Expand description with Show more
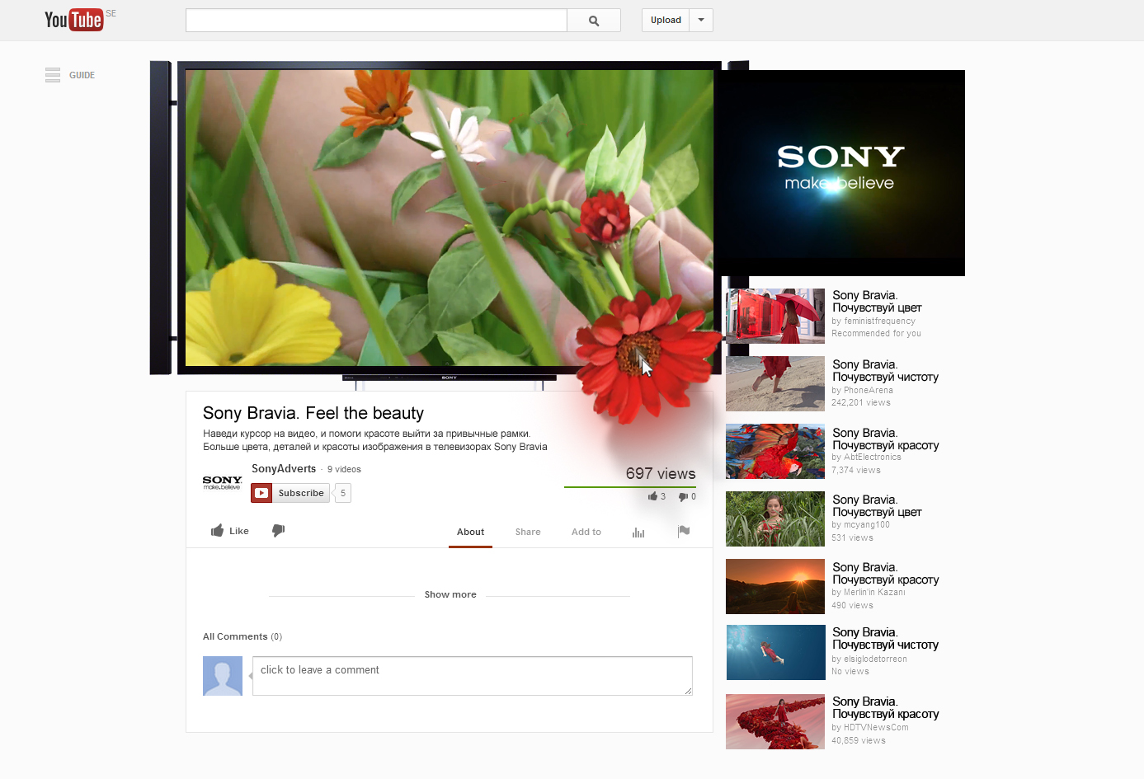The image size is (1144, 779). (450, 594)
